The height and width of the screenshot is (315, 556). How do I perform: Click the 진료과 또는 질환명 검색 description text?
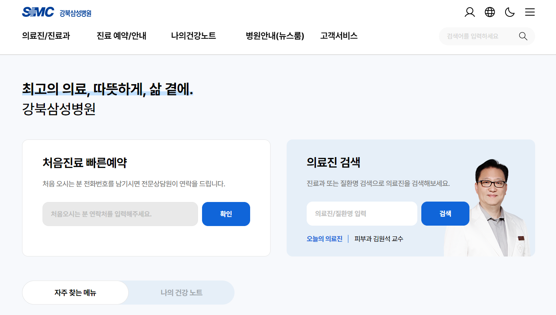point(378,184)
